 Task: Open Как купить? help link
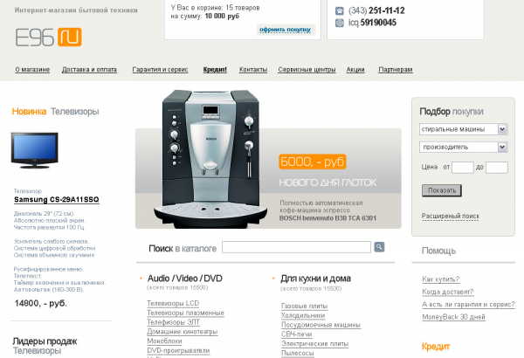(x=441, y=279)
